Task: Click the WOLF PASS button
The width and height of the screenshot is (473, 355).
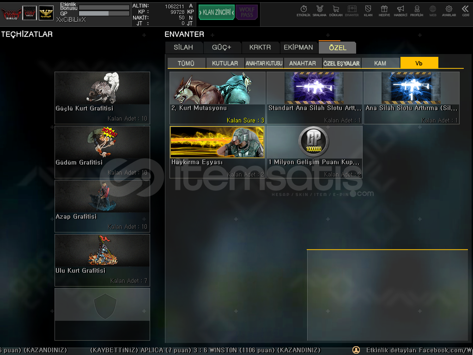Action: tap(247, 12)
